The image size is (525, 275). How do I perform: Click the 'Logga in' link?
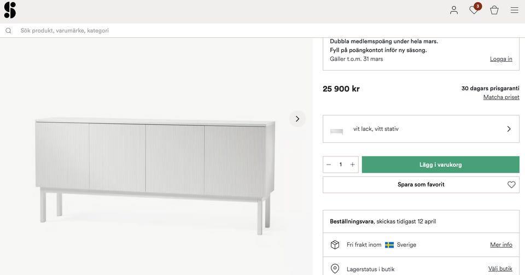tap(501, 59)
